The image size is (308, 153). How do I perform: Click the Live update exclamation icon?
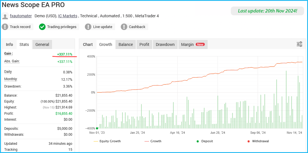pos(88,27)
